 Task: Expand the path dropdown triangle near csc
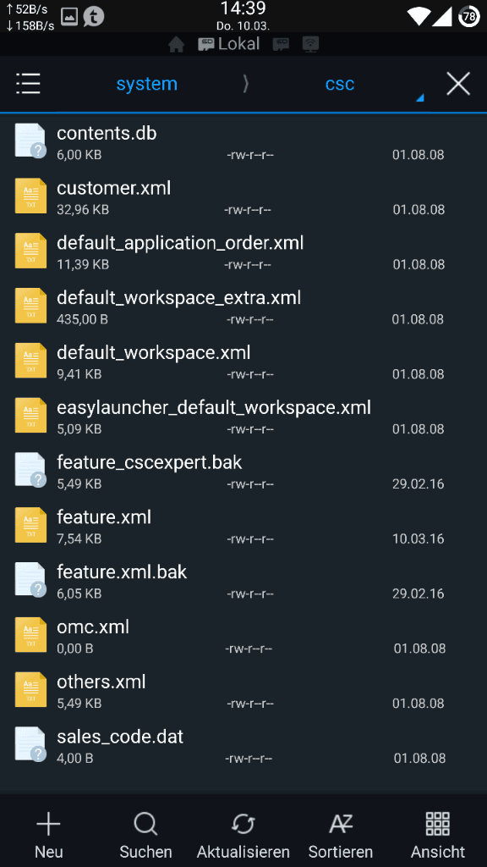(419, 98)
